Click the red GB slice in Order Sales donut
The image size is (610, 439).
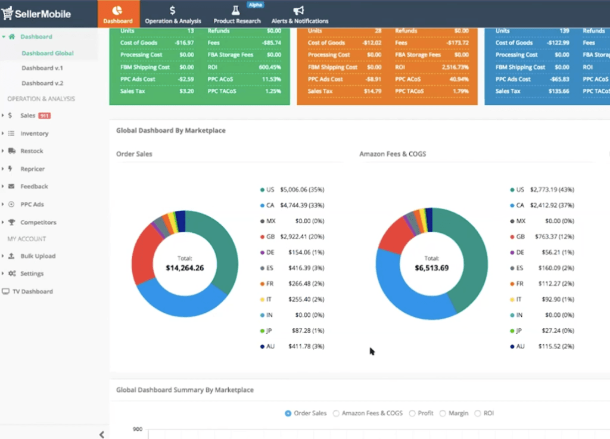pos(144,255)
